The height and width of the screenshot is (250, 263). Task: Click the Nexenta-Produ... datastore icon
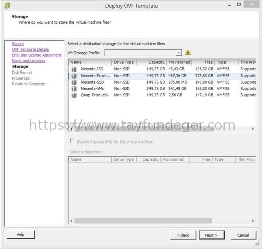(x=74, y=76)
